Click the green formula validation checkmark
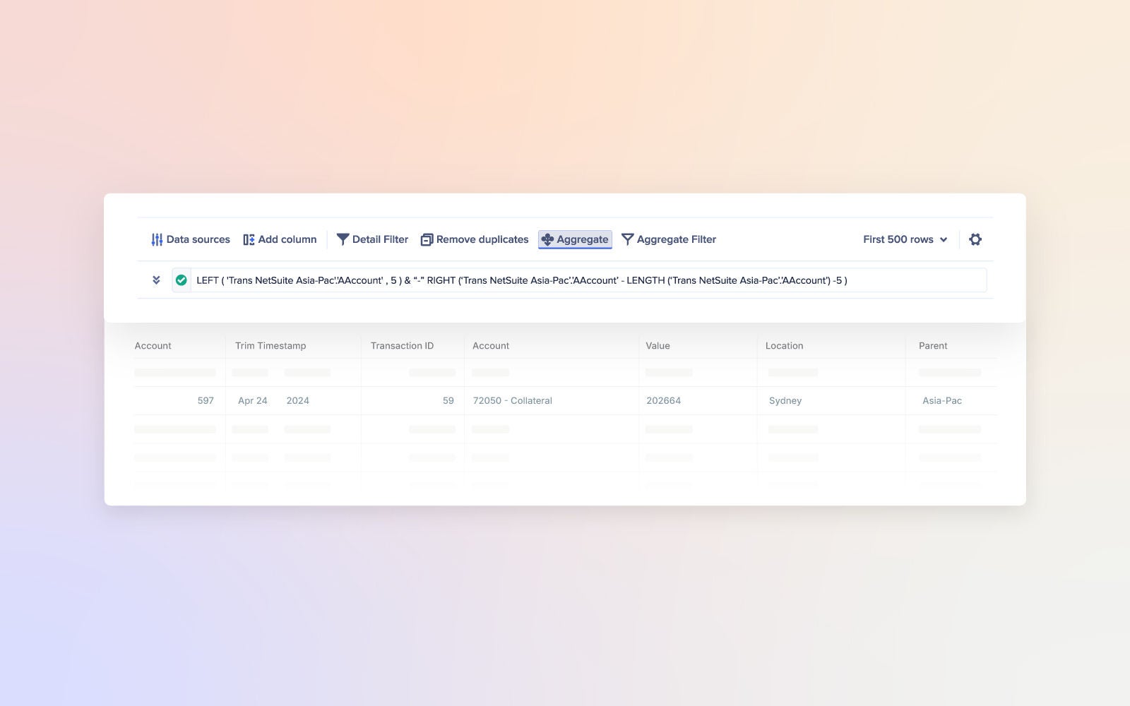The image size is (1130, 706). point(182,280)
